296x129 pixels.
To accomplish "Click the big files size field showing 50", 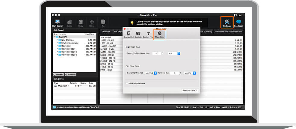I will [157, 54].
